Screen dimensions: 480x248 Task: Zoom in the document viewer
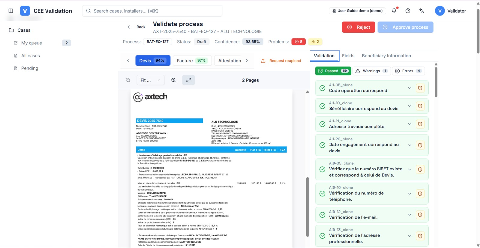173,80
